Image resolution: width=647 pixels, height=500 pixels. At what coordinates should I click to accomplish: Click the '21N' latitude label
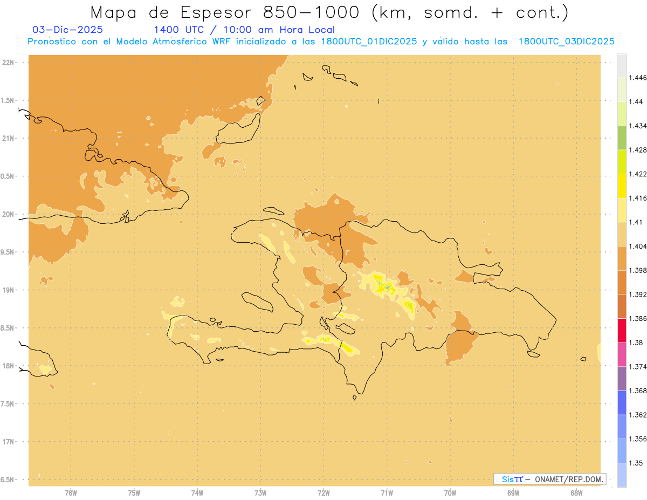9,139
